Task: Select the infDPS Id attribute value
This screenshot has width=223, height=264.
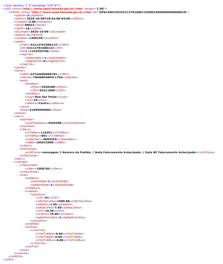Action: click(x=143, y=12)
